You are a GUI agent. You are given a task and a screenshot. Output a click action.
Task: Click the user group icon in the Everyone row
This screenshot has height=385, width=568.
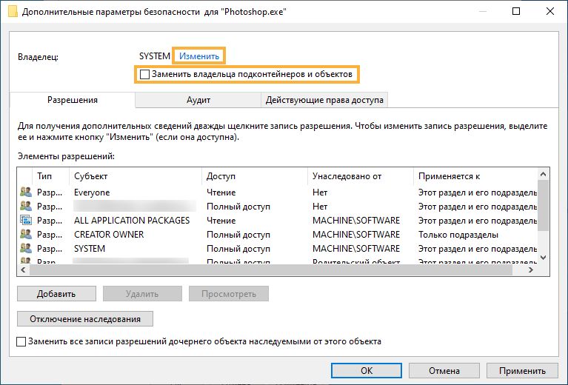click(26, 192)
